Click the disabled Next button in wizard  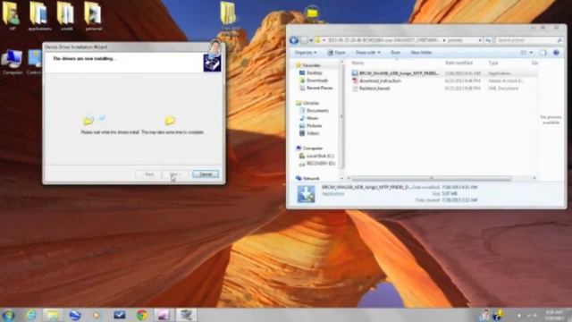click(x=175, y=174)
